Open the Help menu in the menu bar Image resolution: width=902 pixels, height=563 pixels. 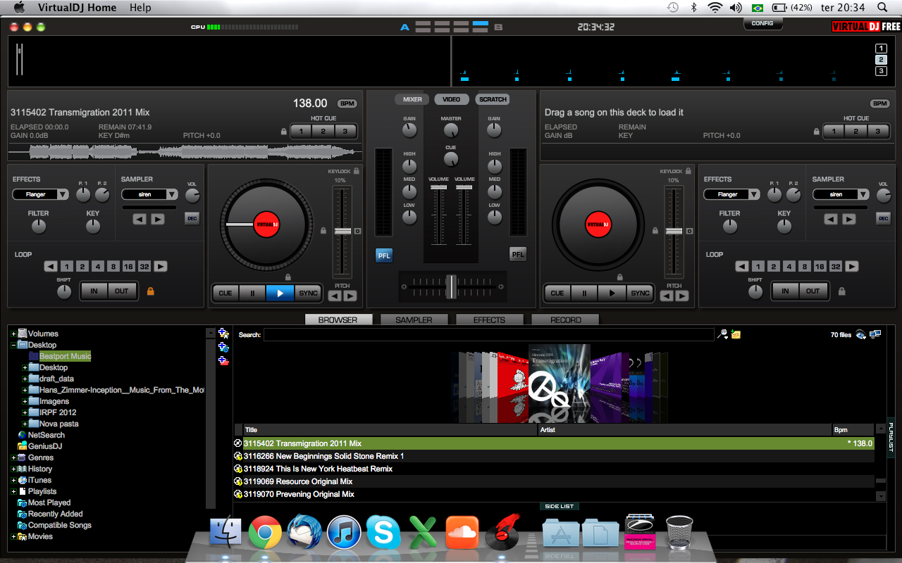point(140,8)
